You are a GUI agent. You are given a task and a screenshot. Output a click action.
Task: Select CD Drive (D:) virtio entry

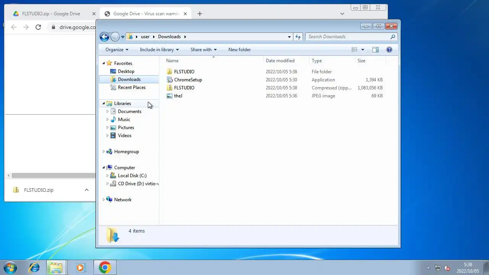[x=134, y=184]
